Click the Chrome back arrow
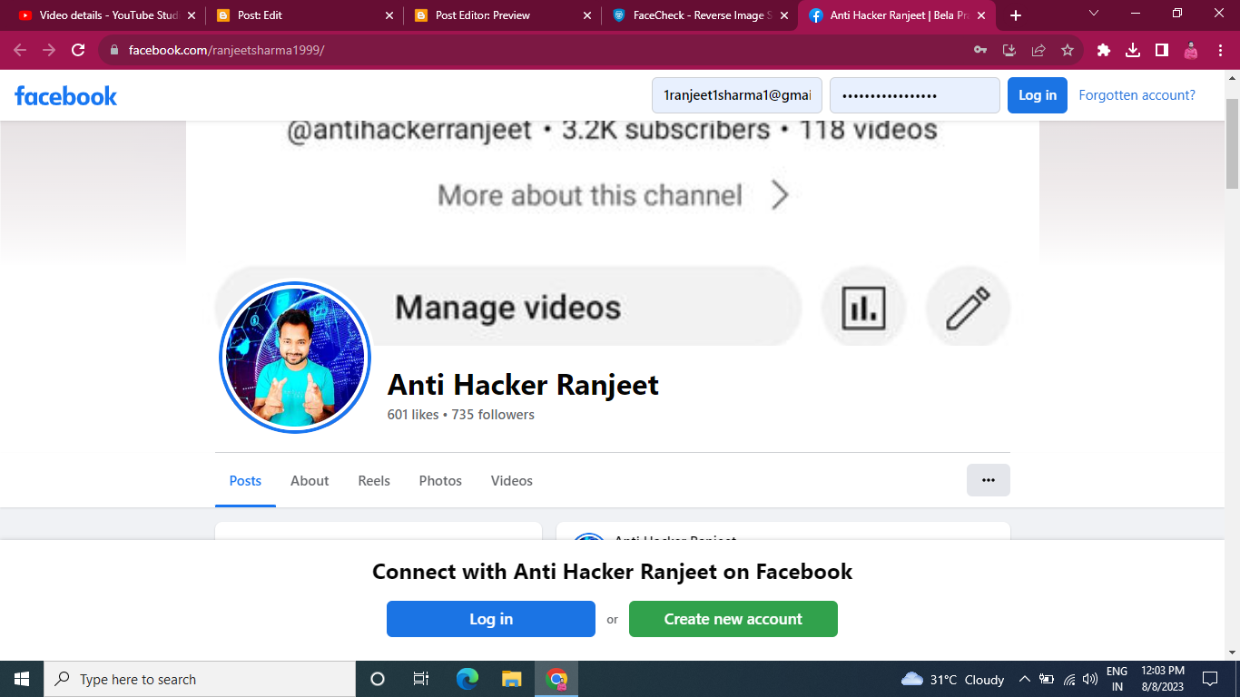Screen dimensions: 1240x697 20,50
